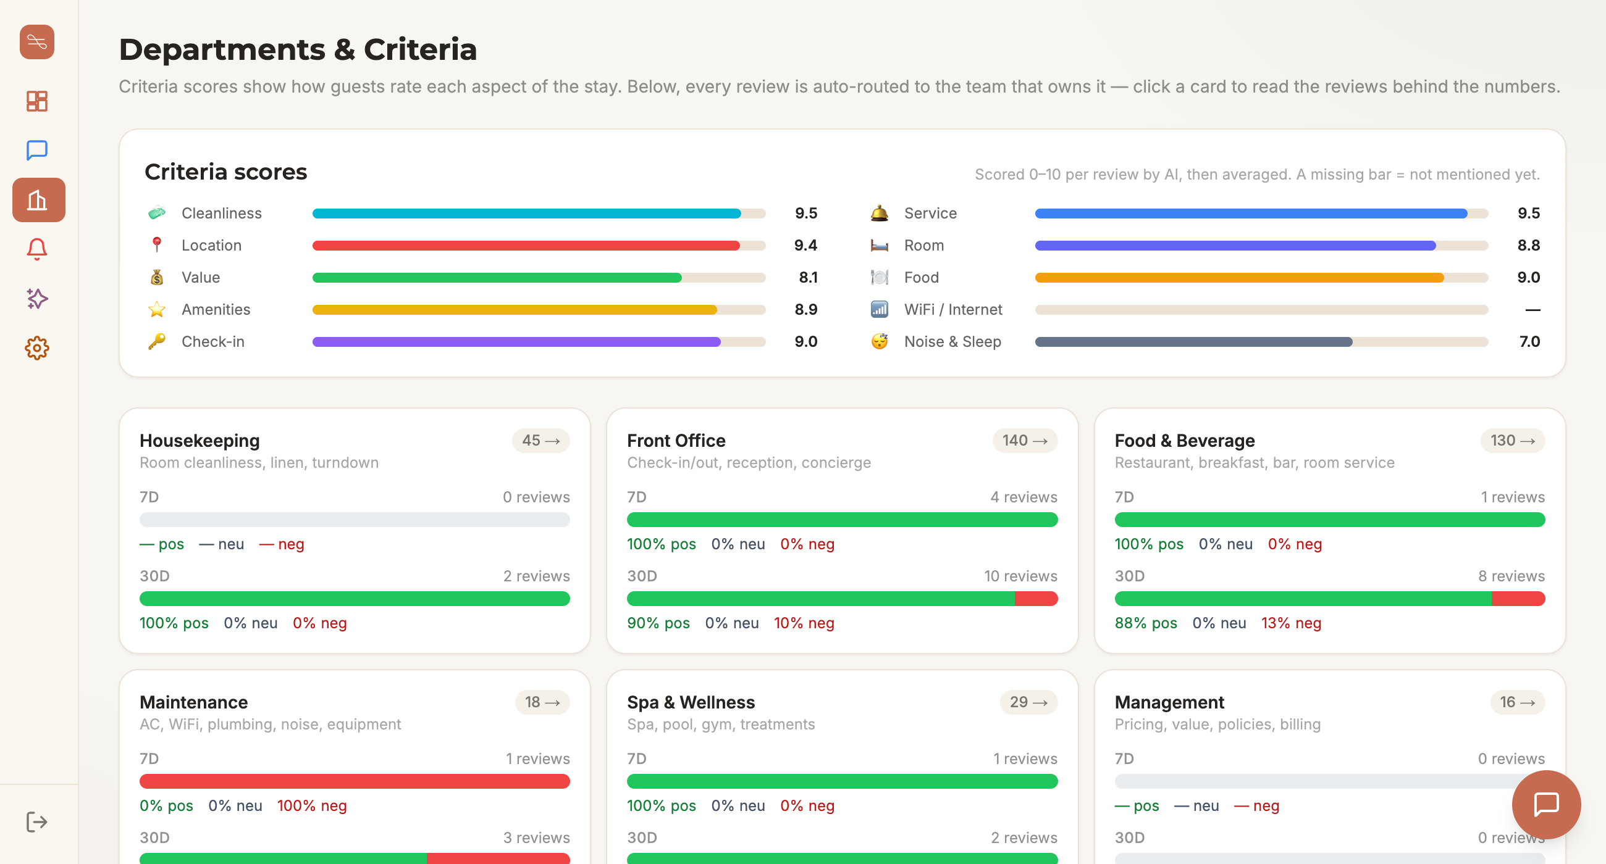Click the WiFi / Internet signal icon
The image size is (1606, 864).
[879, 310]
